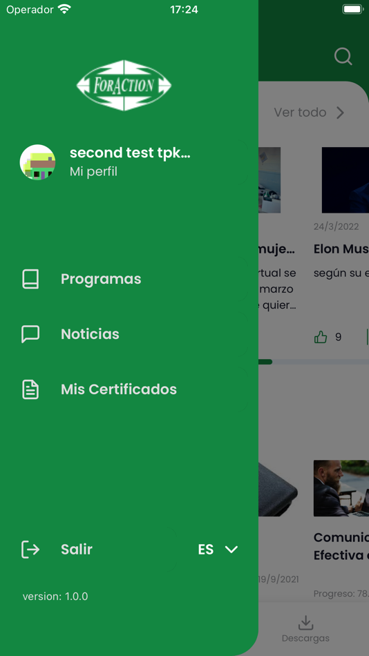Viewport: 369px width, 656px height.
Task: Open the Mis Certificados menu item
Action: click(x=119, y=389)
